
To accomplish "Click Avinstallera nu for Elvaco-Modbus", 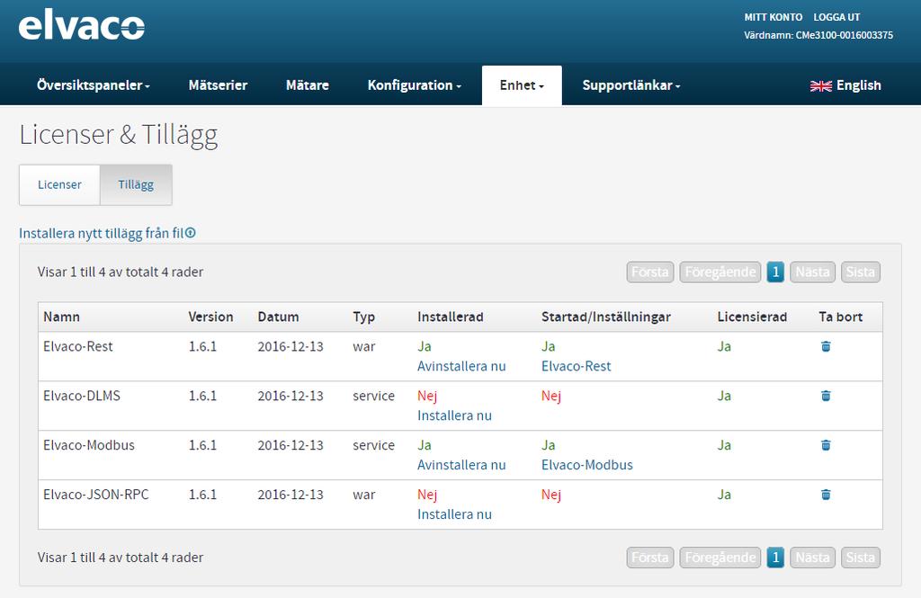I will [x=461, y=465].
